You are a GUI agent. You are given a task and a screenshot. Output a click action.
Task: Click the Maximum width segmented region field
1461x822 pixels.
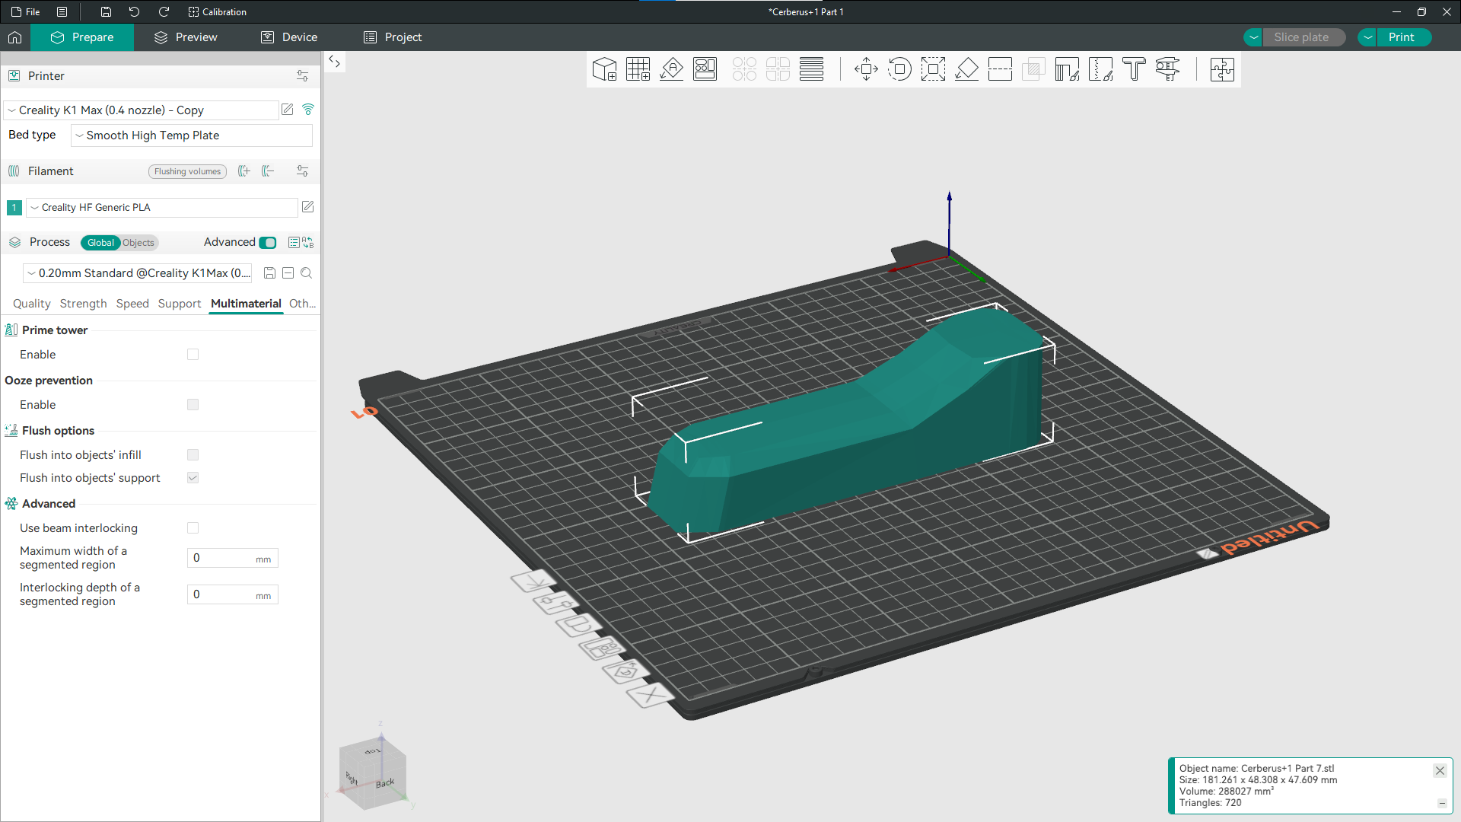(x=222, y=558)
